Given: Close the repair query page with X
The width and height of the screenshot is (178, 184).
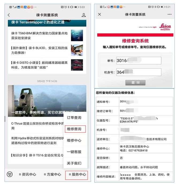Looking at the screenshot, I should (x=99, y=14).
